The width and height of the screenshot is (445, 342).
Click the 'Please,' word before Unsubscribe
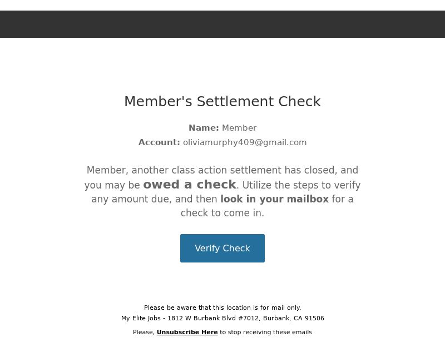point(144,332)
